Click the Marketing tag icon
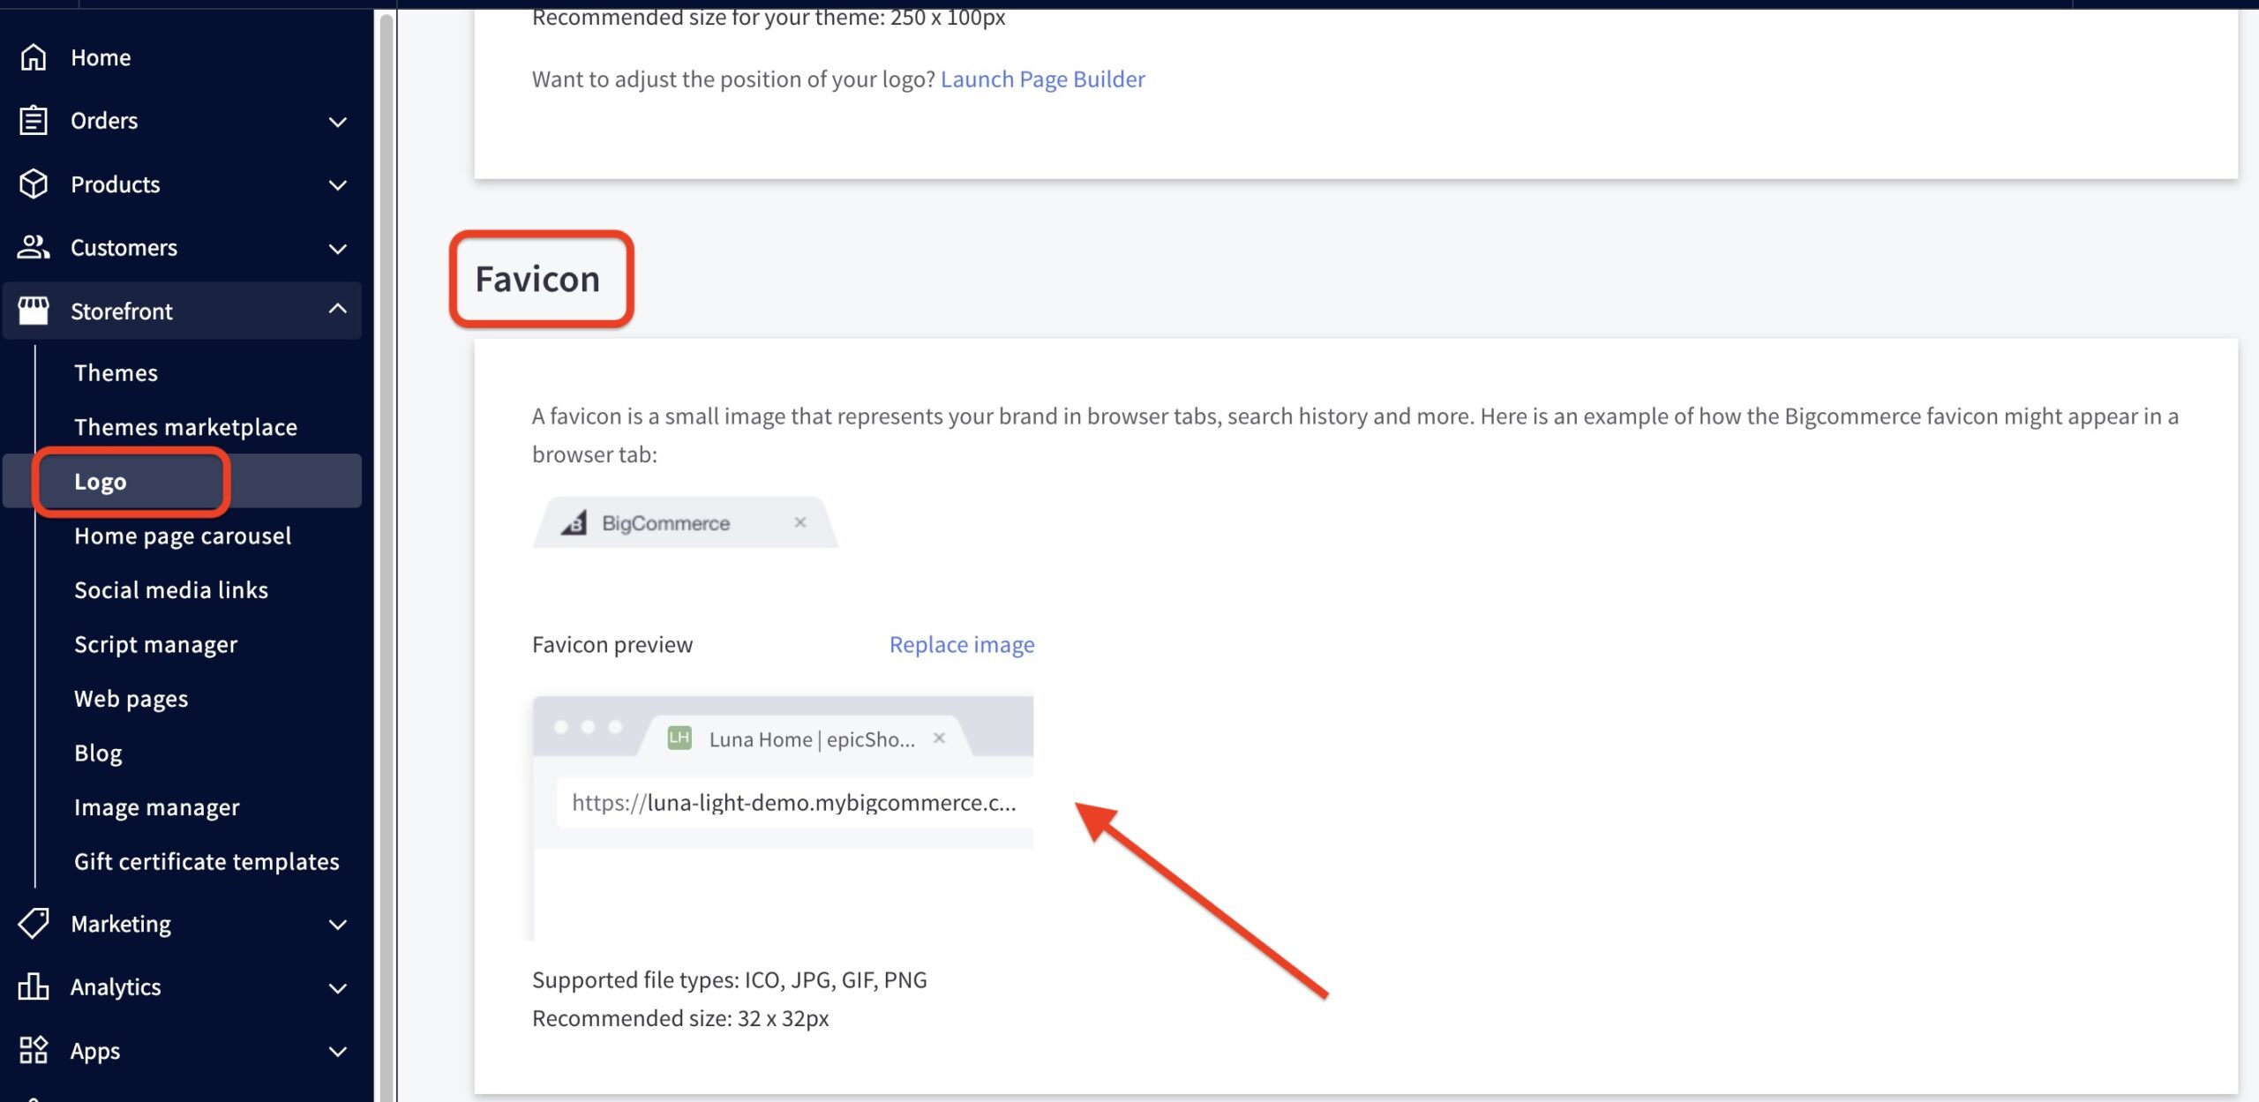The width and height of the screenshot is (2259, 1102). [x=34, y=924]
